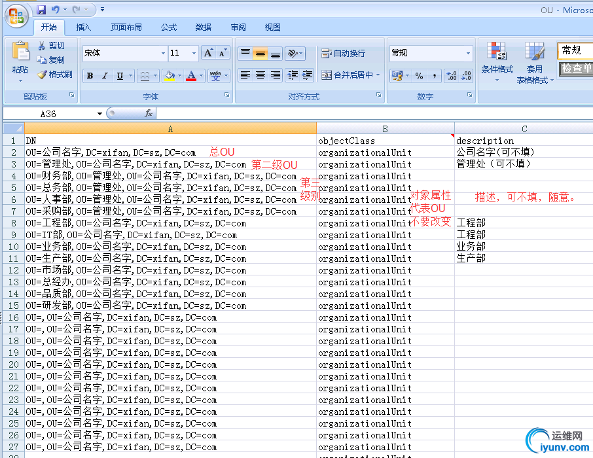Click the insert function fx icon
593x458 pixels.
coord(149,114)
